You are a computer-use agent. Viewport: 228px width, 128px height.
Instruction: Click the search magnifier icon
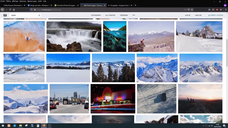click(39, 15)
